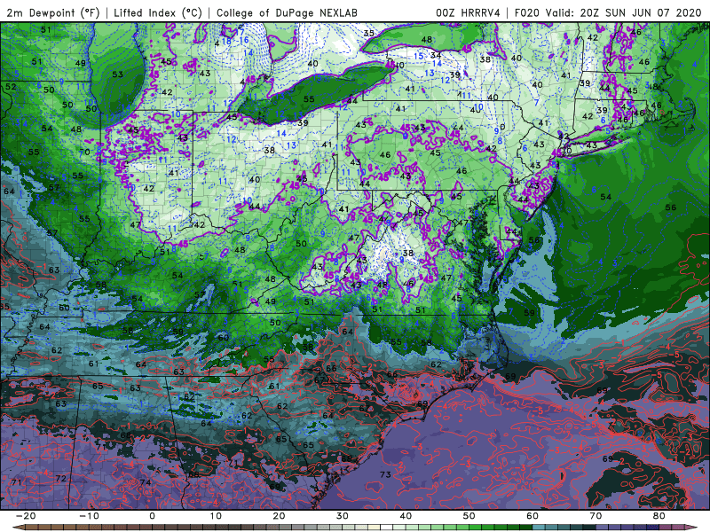710x532 pixels.
Task: Click the "F020 Valid: 20Z SUN JUN 07 2020" text
Action: pyautogui.click(x=608, y=13)
